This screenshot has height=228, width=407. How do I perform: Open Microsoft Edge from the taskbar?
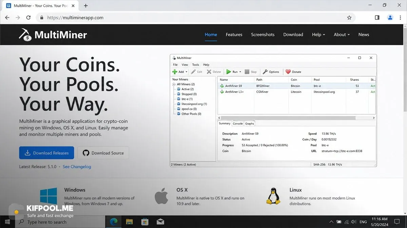coord(114,222)
